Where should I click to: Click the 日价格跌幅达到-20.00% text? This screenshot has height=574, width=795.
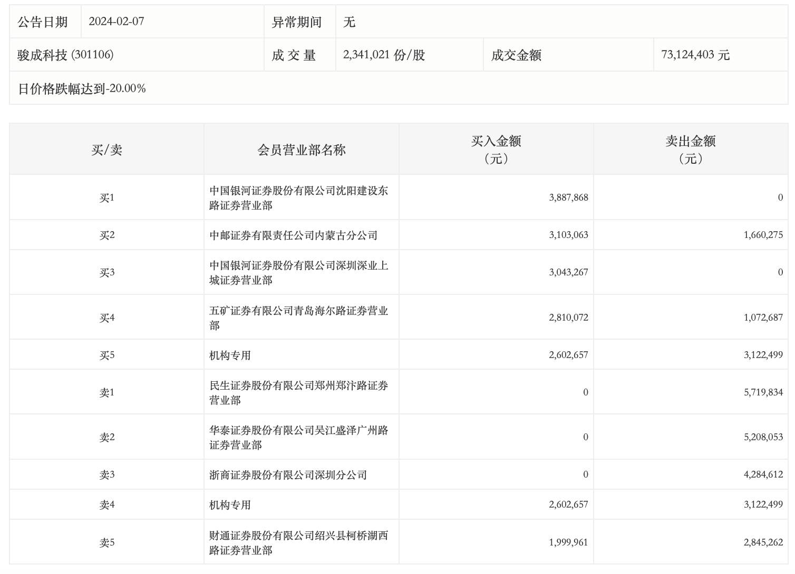[82, 88]
